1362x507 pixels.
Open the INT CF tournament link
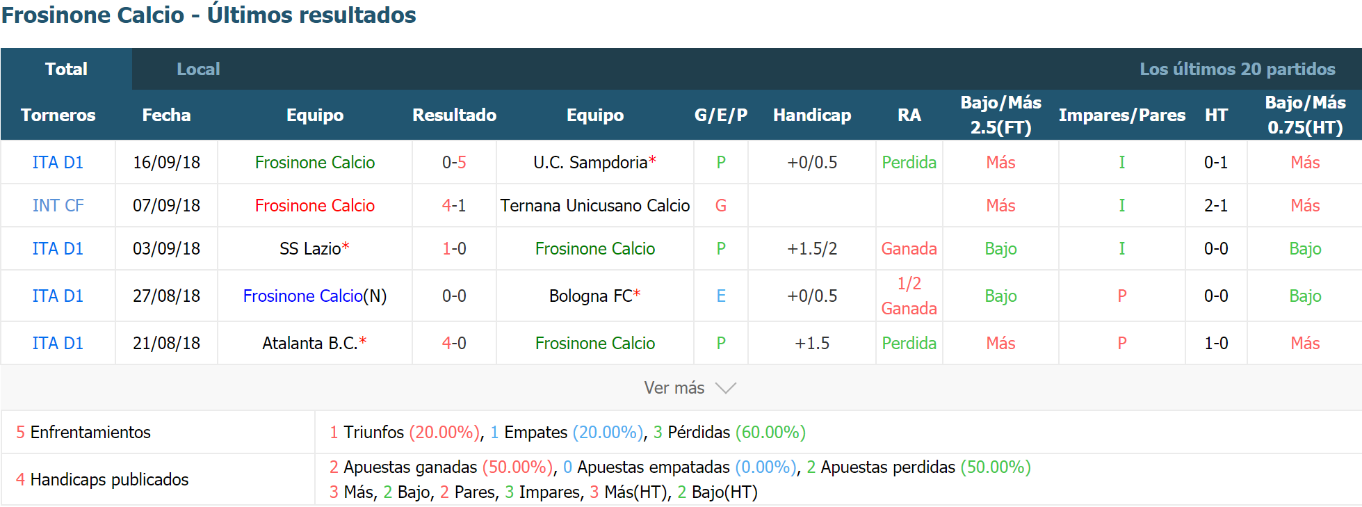click(58, 205)
